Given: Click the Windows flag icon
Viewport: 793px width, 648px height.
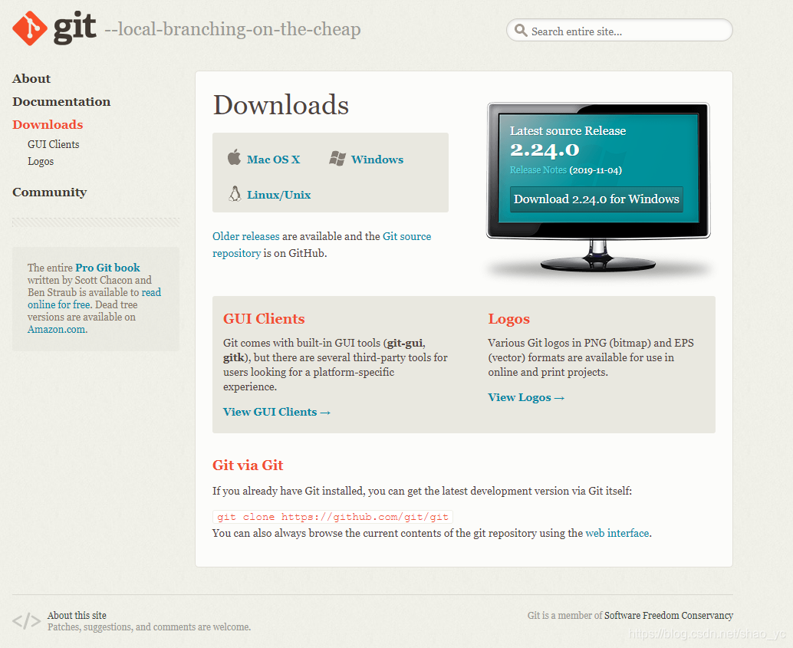Looking at the screenshot, I should coord(337,158).
